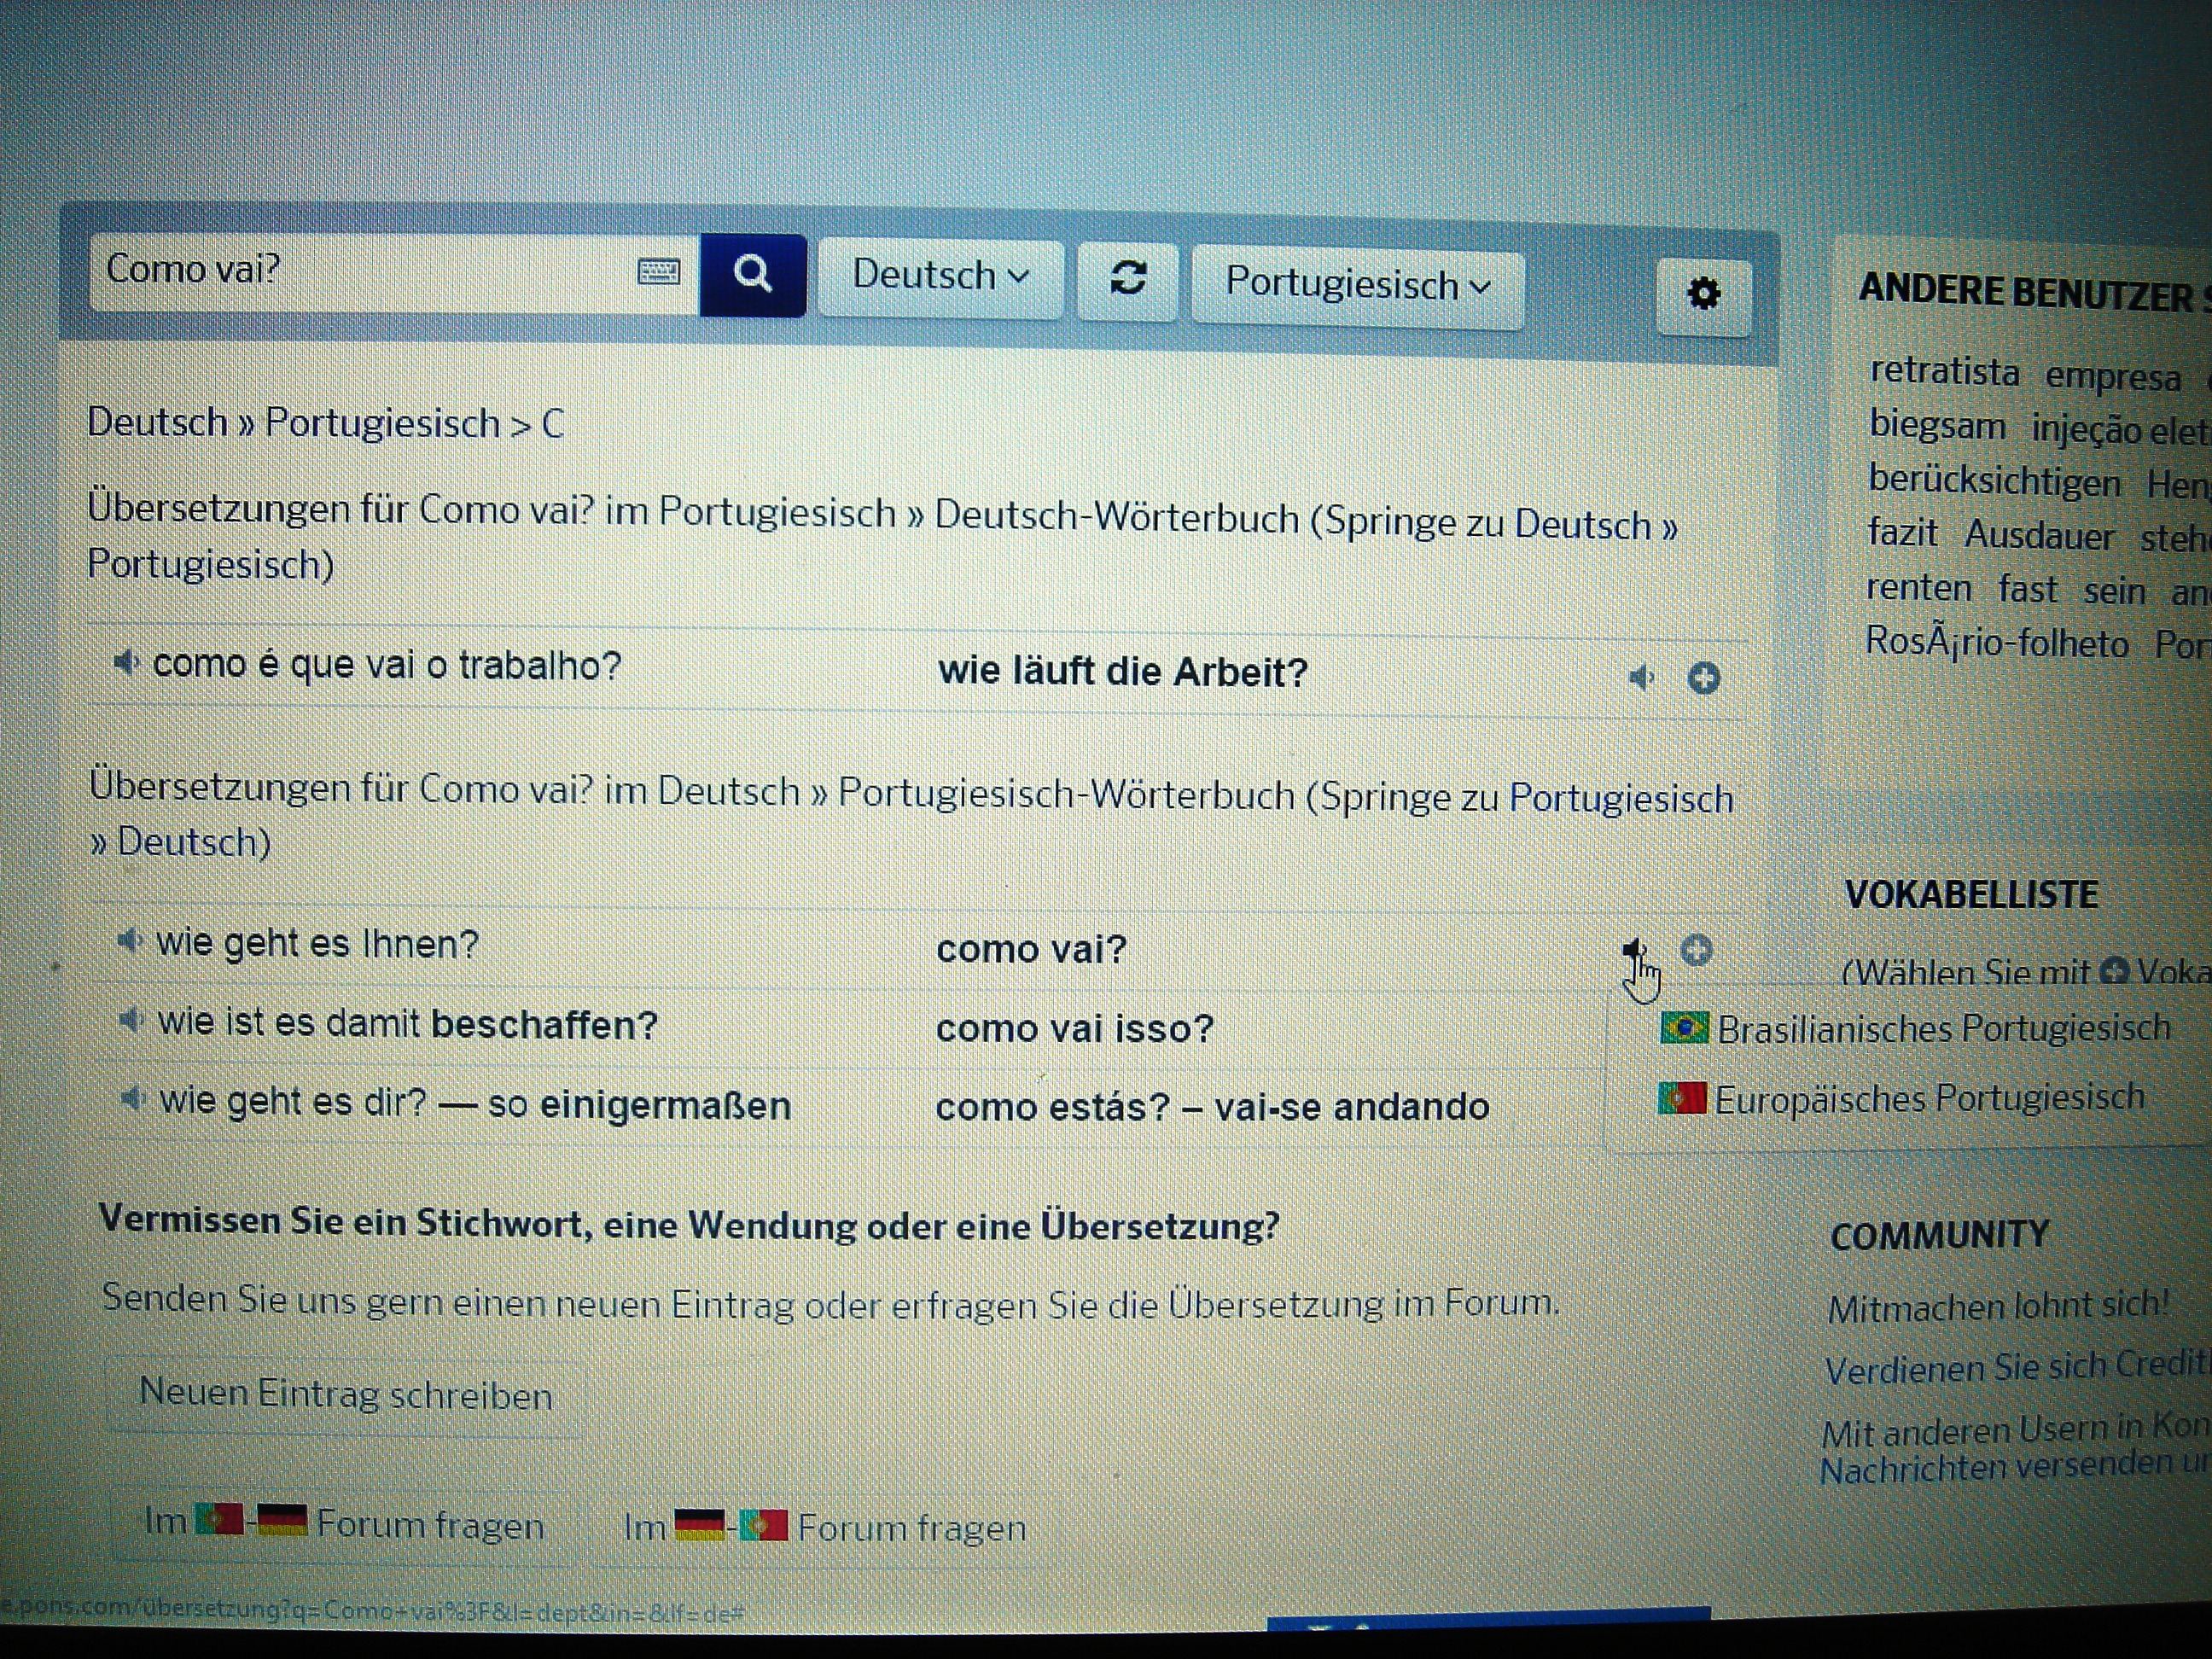The width and height of the screenshot is (2212, 1659).
Task: Open 'Mitmachen lohnt sich!' community link
Action: [x=1997, y=1304]
